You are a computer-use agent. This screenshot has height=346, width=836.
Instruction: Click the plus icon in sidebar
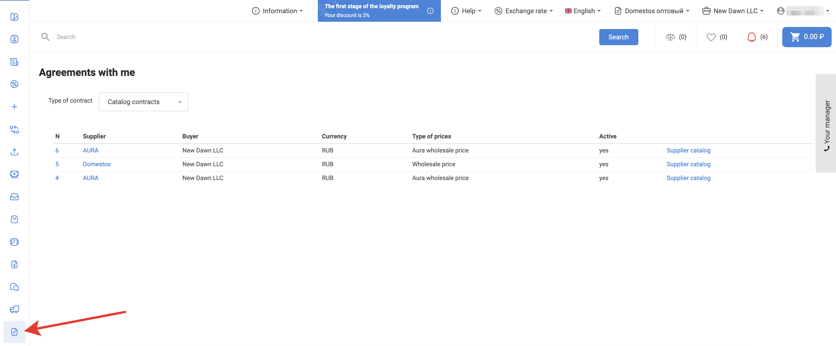pos(14,107)
